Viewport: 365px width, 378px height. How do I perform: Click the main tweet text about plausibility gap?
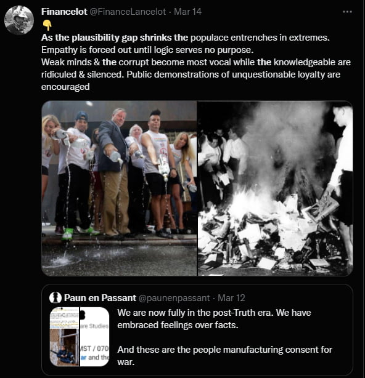[185, 38]
